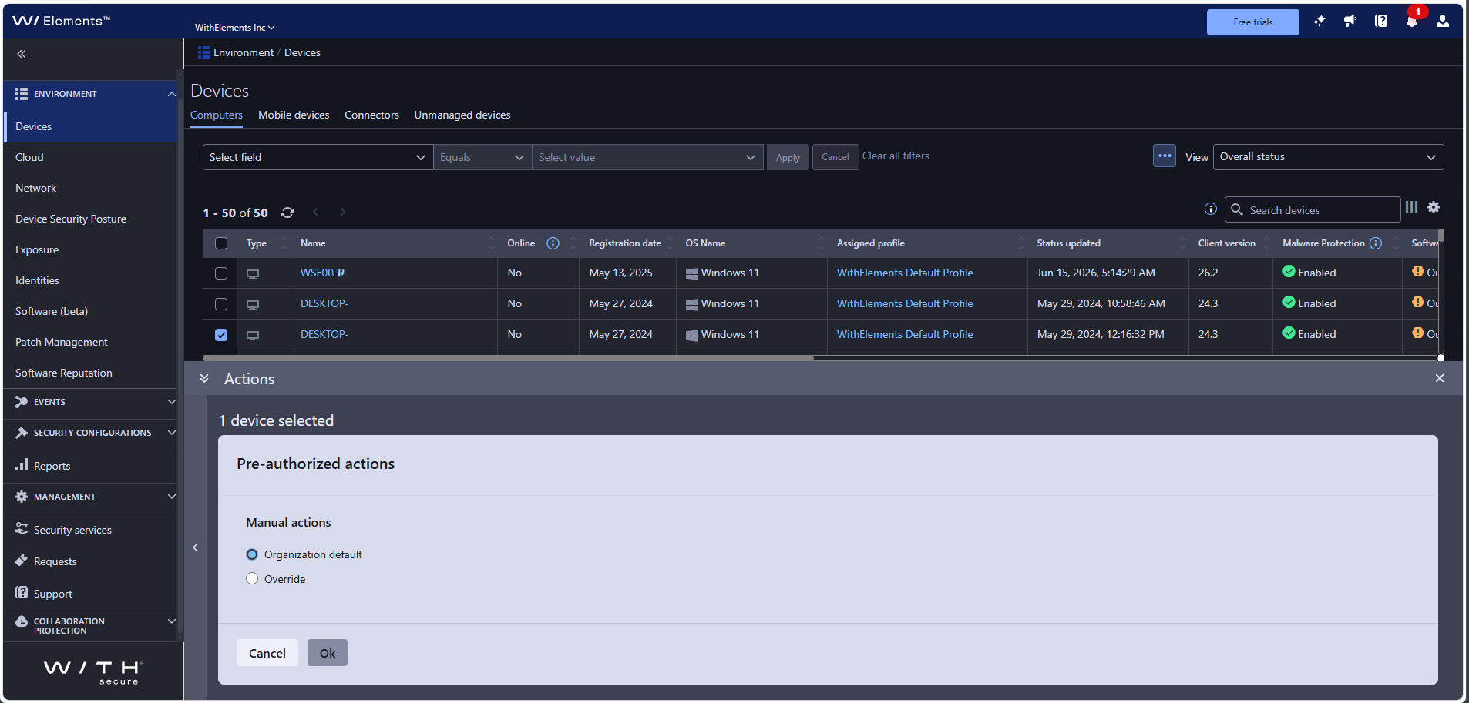Viewport: 1469px width, 703px height.
Task: Open the WSE00 device link
Action: 317,273
